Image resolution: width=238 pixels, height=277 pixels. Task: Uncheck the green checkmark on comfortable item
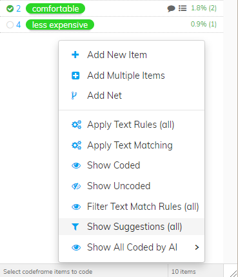tap(10, 8)
